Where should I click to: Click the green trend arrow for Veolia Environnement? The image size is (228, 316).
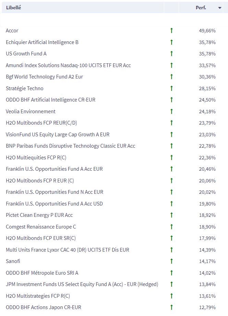[171, 111]
